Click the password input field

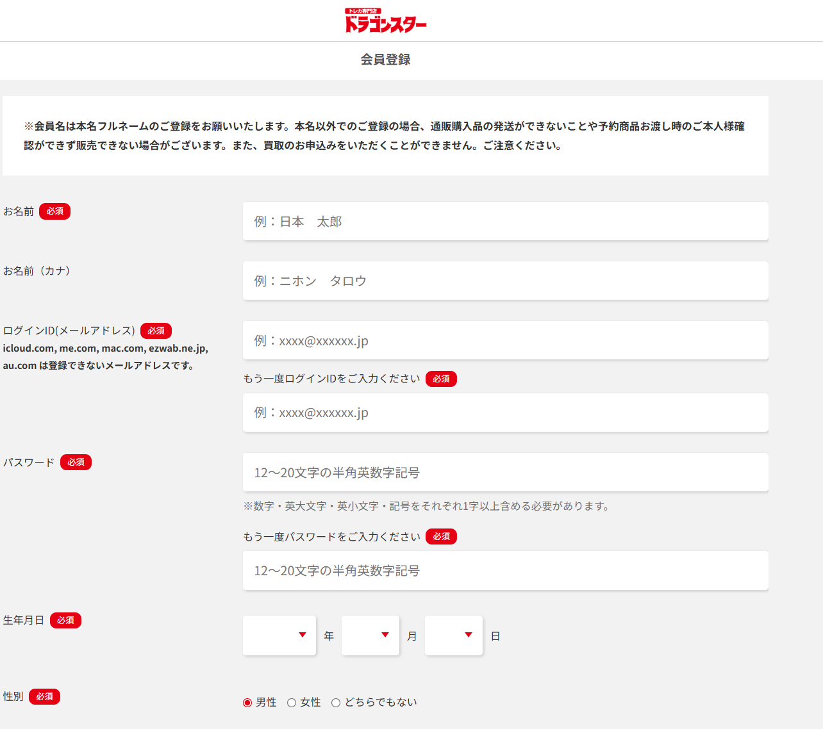[x=505, y=473]
